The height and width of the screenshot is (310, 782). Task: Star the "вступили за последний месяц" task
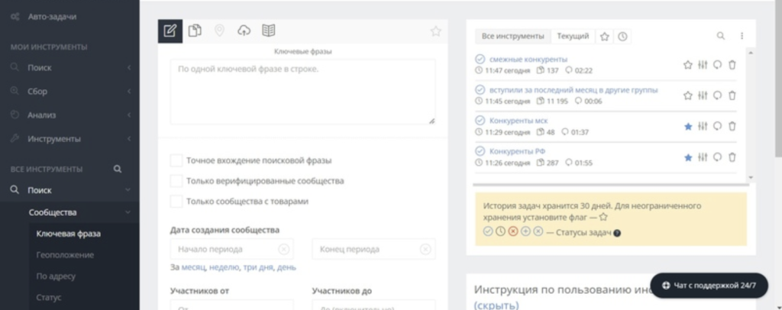[x=688, y=95]
